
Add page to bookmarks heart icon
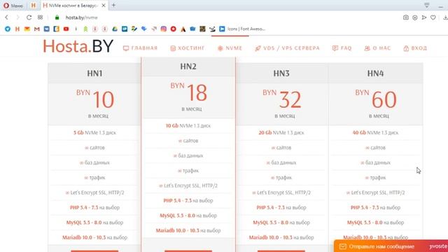[433, 17]
